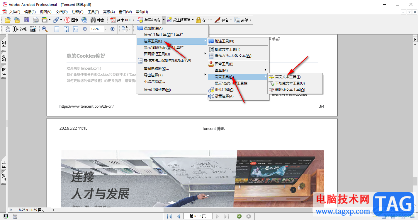Select 批改文本工具(T) in the submenu
418x220 pixels.
[x=238, y=49]
